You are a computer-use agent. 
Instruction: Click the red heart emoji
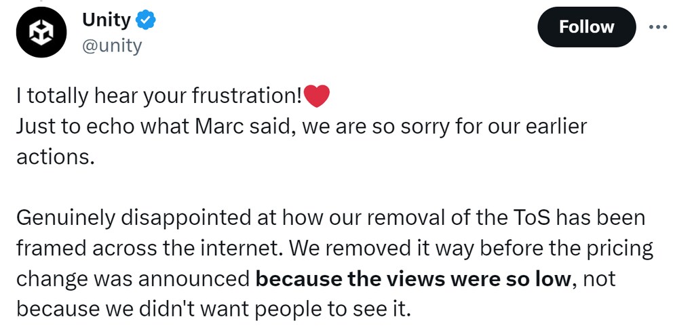[x=316, y=96]
